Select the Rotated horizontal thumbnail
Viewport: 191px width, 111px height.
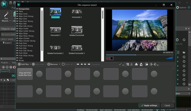pyautogui.click(x=77, y=31)
